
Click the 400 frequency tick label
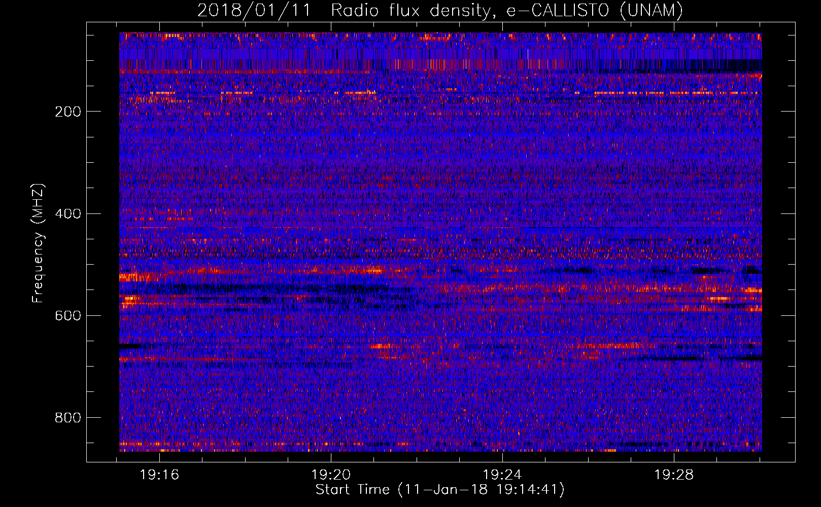(68, 213)
